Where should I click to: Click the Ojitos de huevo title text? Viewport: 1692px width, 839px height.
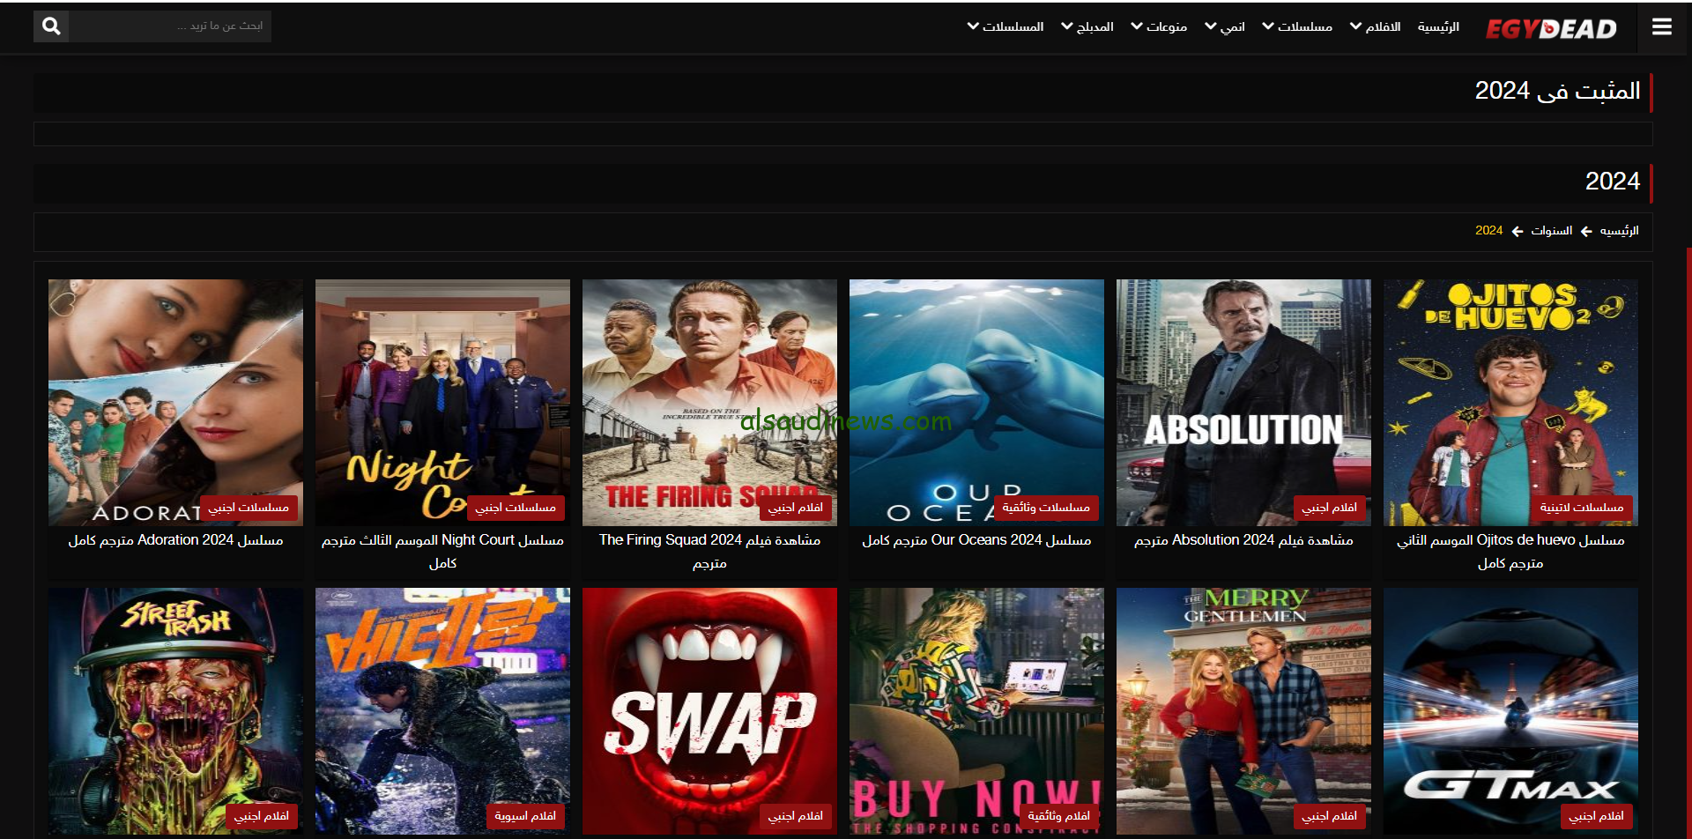pyautogui.click(x=1510, y=551)
